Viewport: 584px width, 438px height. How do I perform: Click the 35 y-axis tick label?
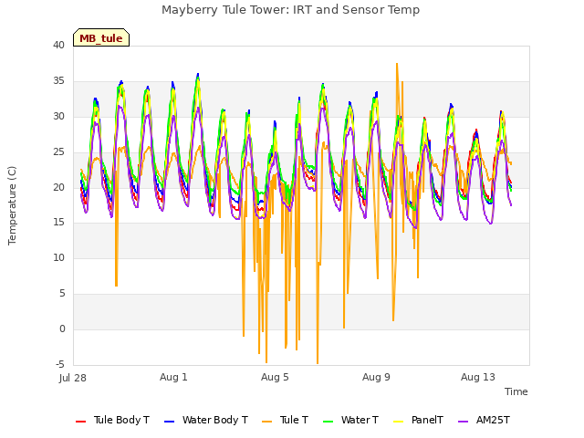point(58,81)
